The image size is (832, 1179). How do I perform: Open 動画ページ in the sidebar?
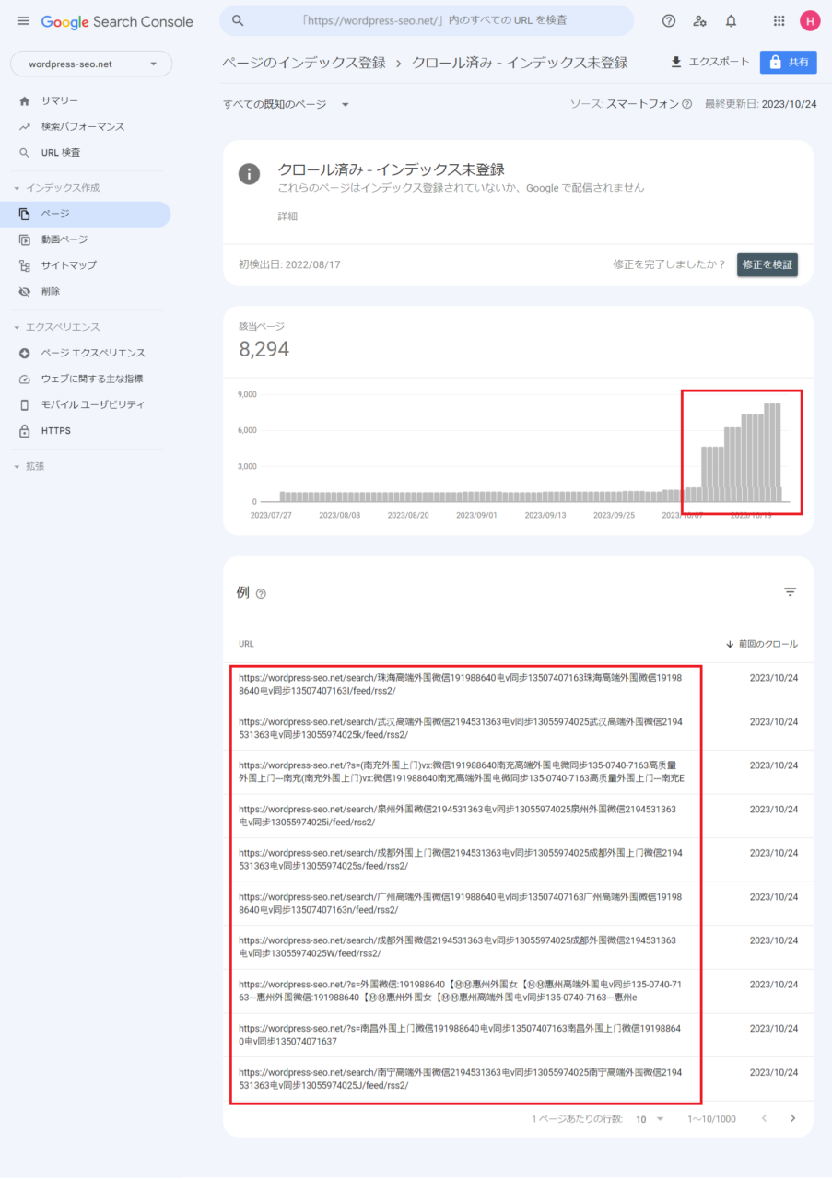click(85, 239)
